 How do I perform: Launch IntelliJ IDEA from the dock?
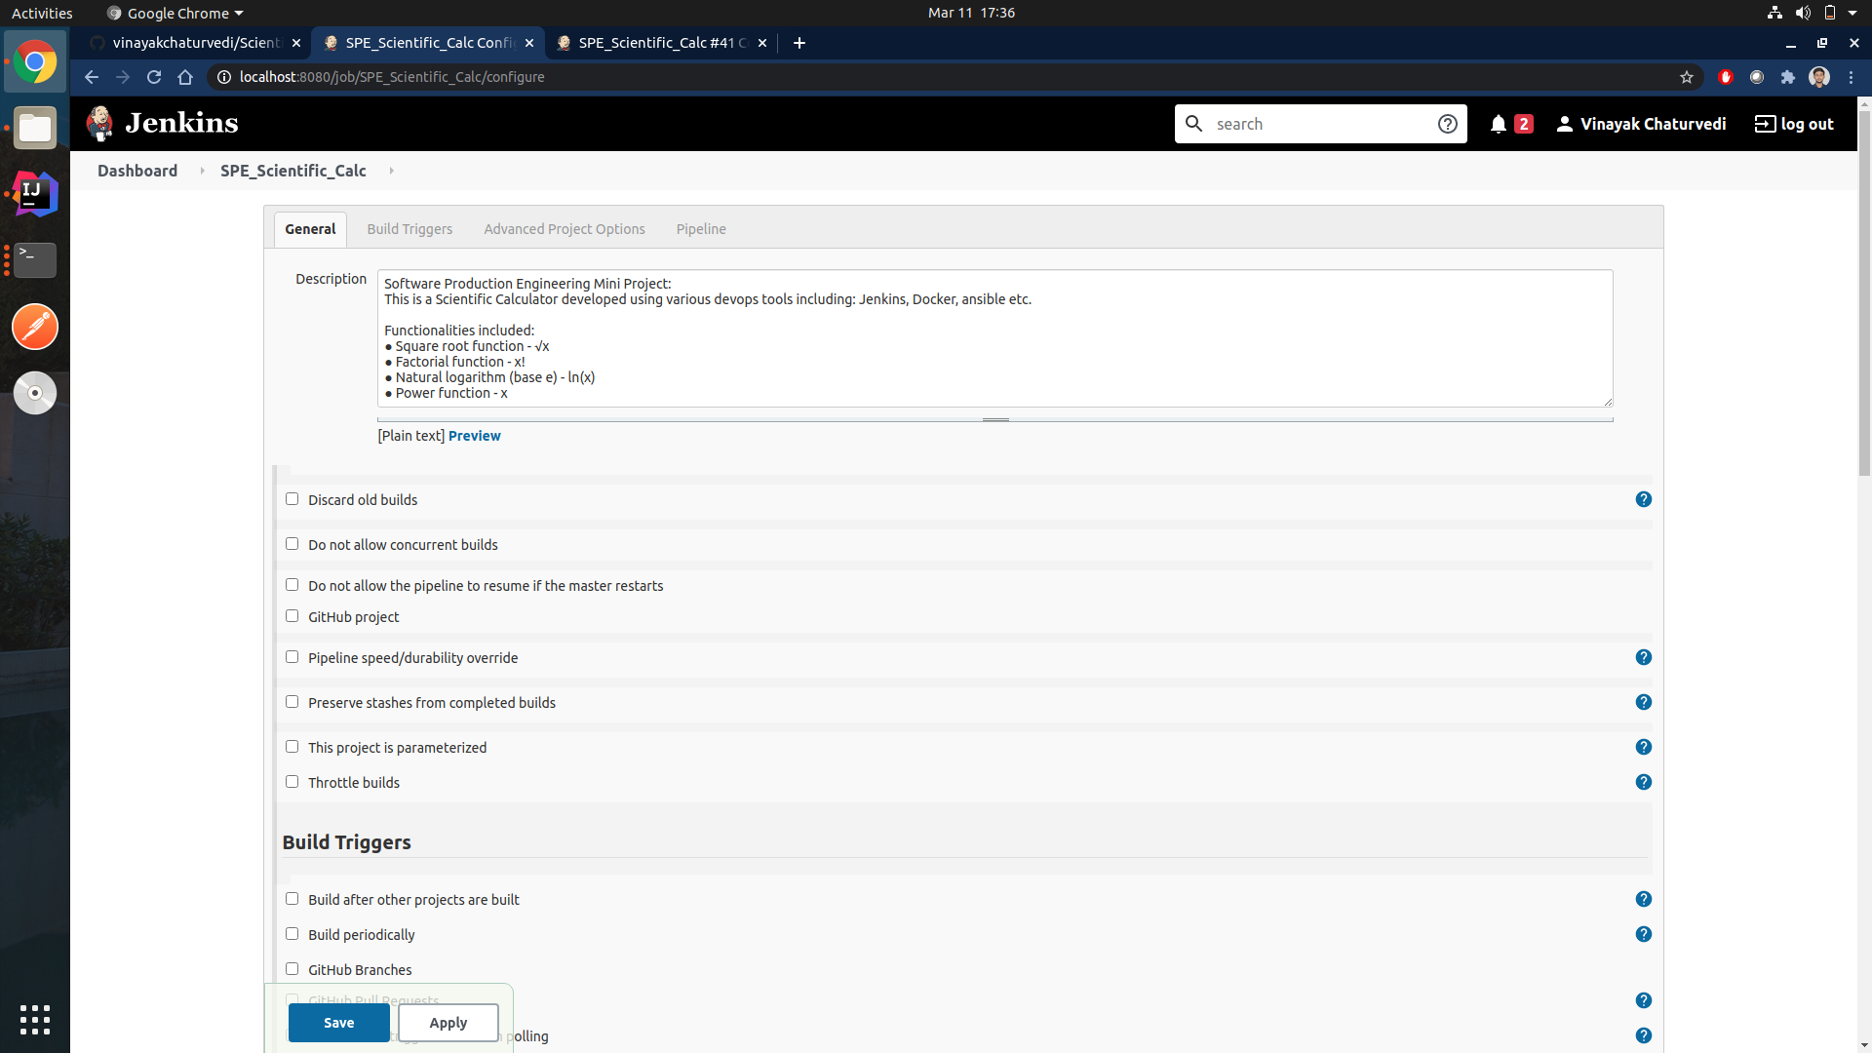[x=35, y=194]
